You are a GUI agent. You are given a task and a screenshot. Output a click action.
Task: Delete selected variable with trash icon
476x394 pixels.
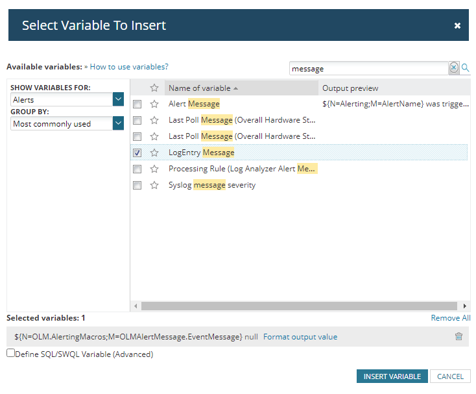458,336
